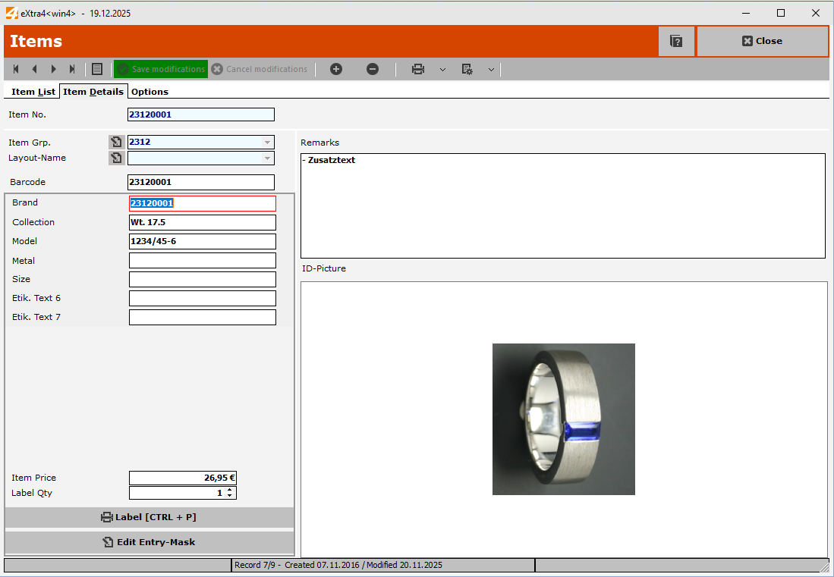
Task: Open the help icon beside Close
Action: pos(676,41)
